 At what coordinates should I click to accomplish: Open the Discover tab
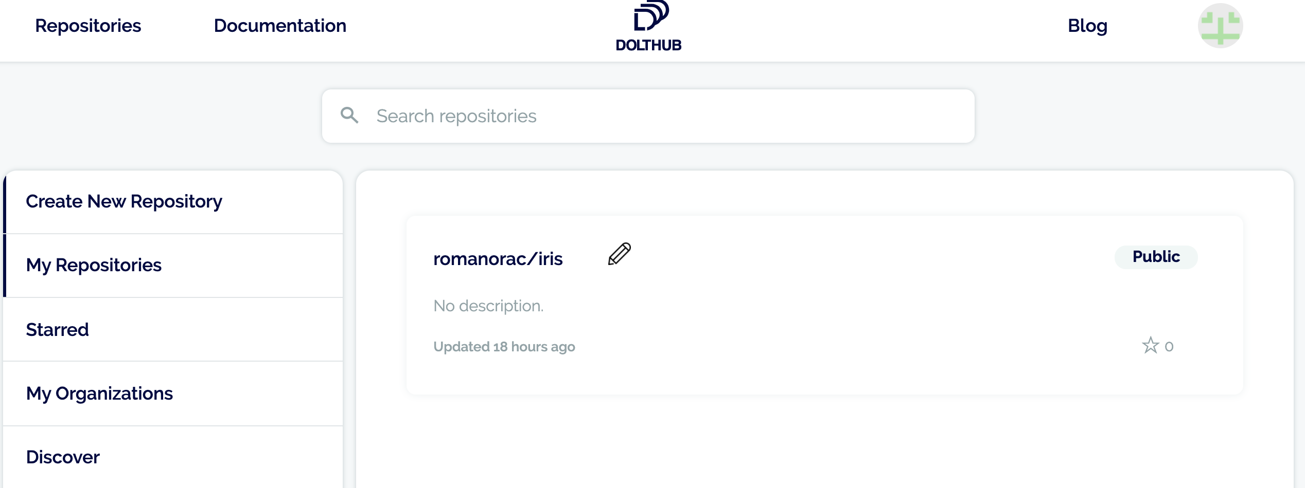pos(63,457)
